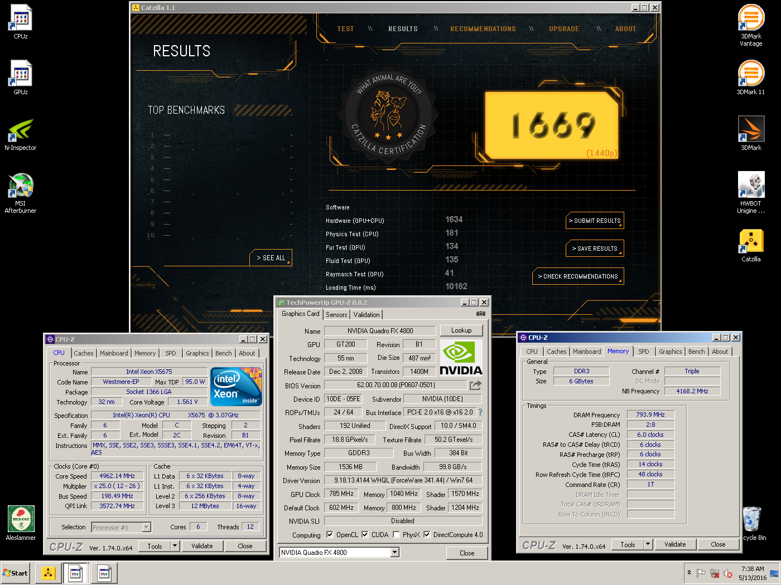Click the volume muted tray icon

tap(728, 573)
